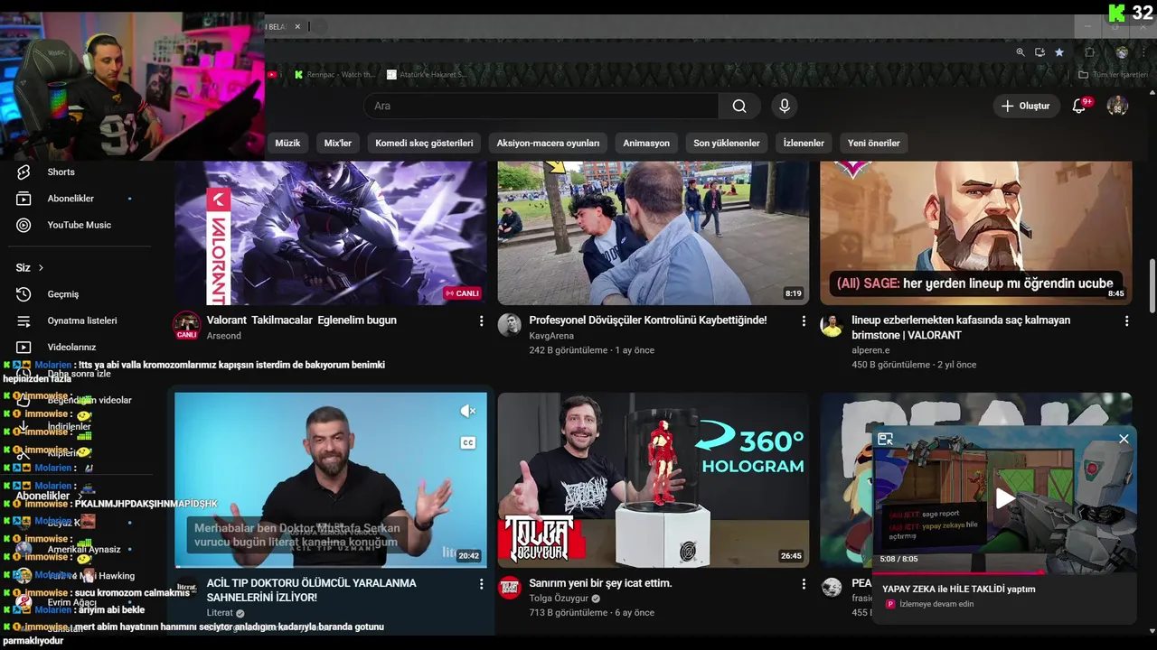Open the account avatar menu
Screen dimensions: 1157x650
click(x=1117, y=106)
